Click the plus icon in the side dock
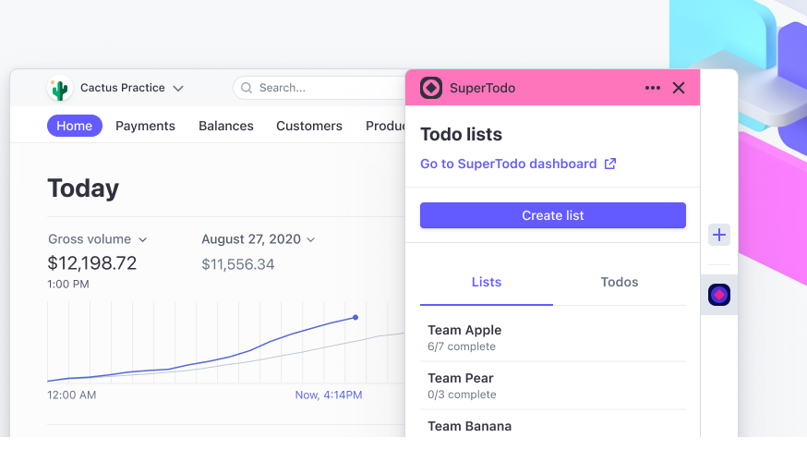This screenshot has width=807, height=462. (719, 235)
